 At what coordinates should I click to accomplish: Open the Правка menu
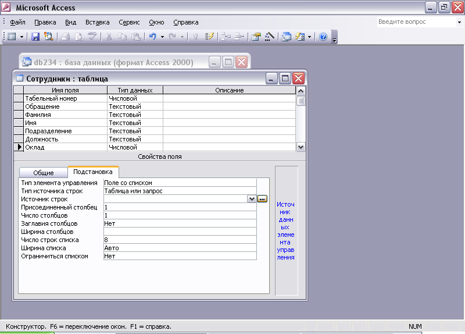pos(45,22)
